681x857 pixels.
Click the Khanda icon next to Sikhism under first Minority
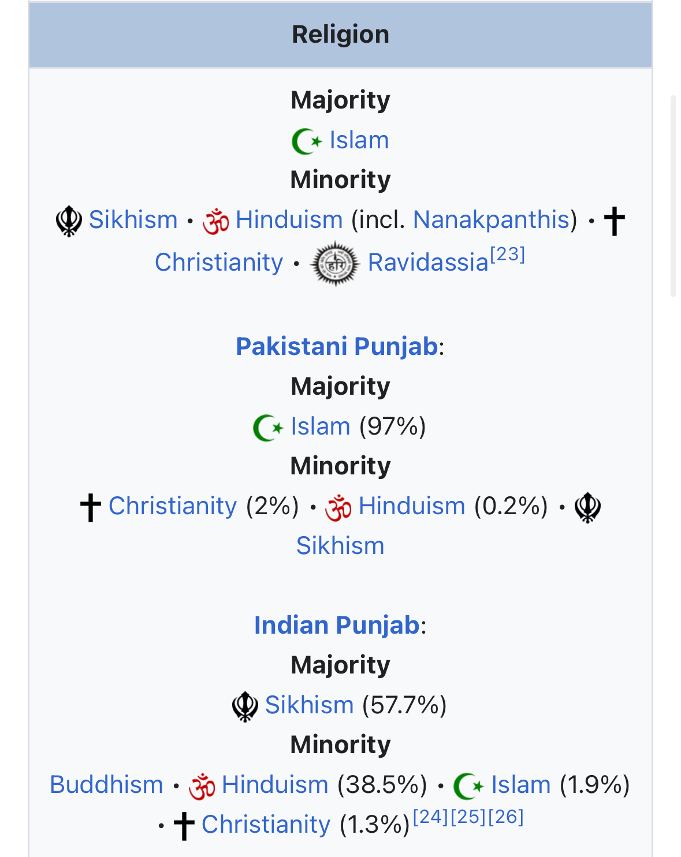coord(69,221)
